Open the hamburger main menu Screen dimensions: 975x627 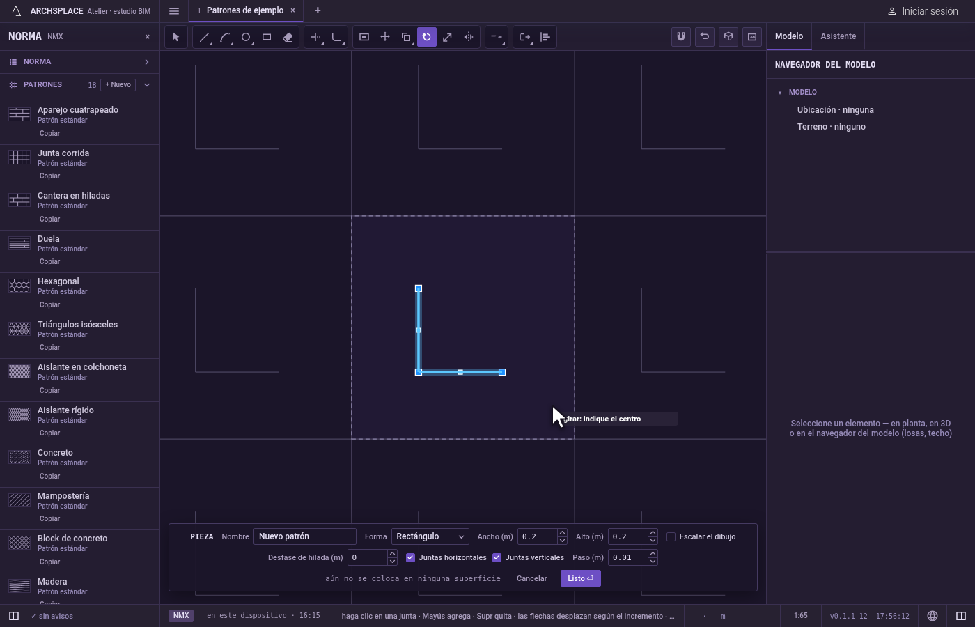(174, 11)
